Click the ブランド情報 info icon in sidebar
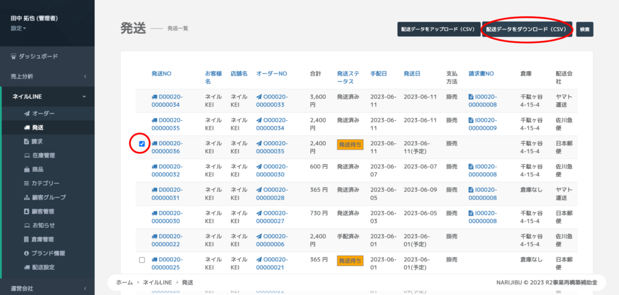Screen dimensions: 619x295 point(27,253)
